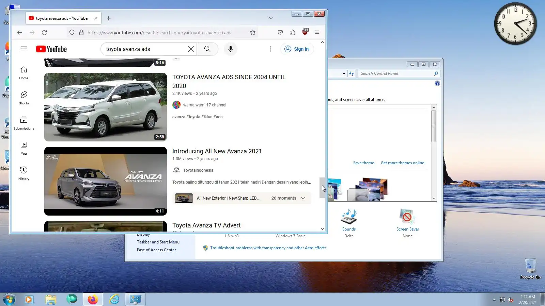Open Subscriptions in the YouTube sidebar
This screenshot has width=545, height=306.
(x=24, y=123)
